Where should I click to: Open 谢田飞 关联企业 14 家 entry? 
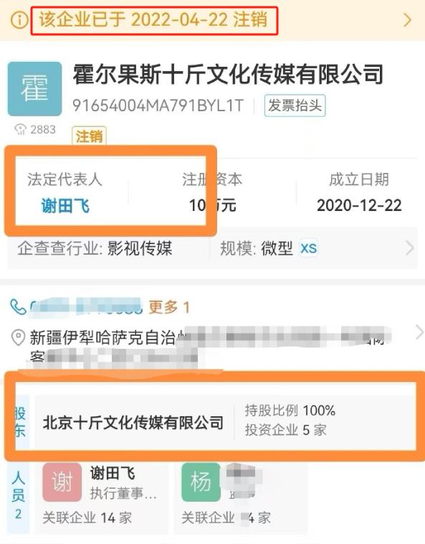pyautogui.click(x=87, y=518)
